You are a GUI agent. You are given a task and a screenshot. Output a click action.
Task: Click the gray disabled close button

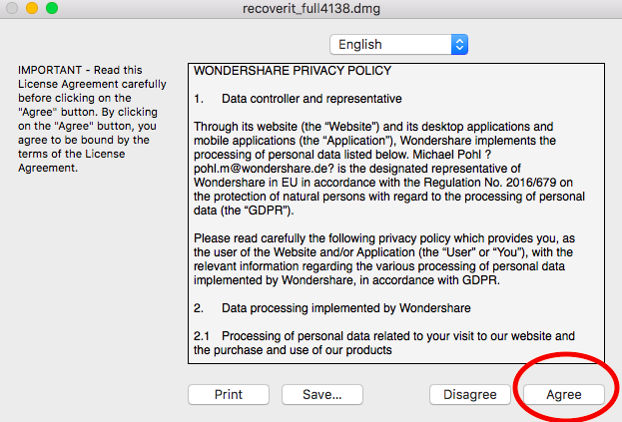coord(12,8)
